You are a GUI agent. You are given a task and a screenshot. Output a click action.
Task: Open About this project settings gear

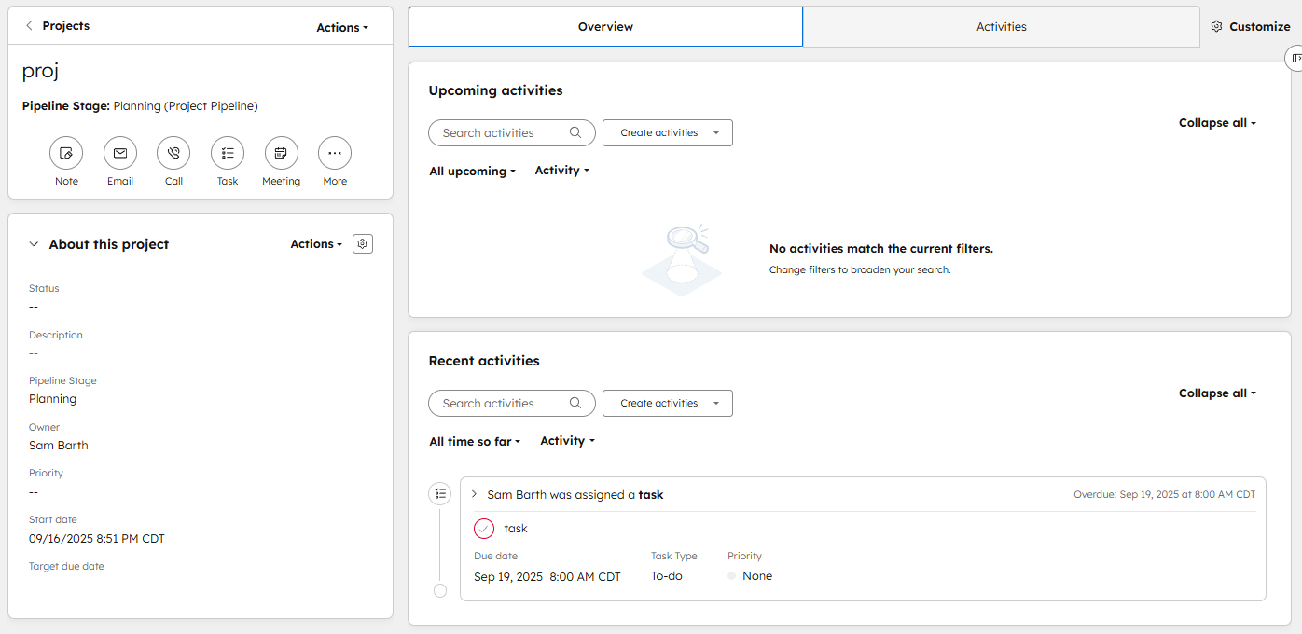point(363,244)
